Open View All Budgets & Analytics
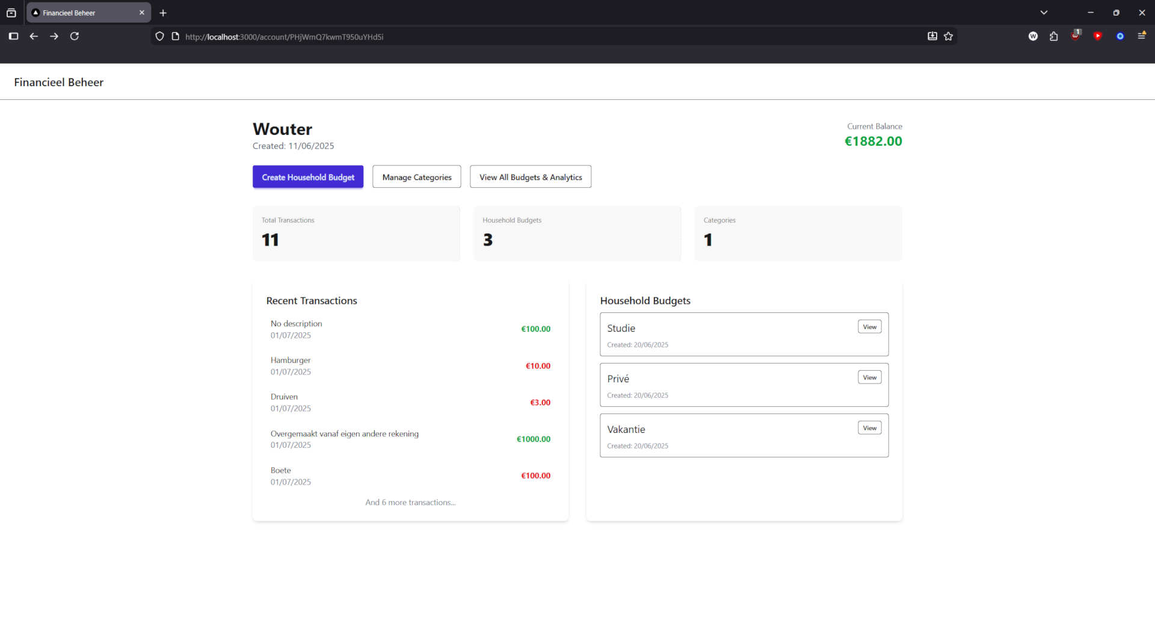 (530, 177)
